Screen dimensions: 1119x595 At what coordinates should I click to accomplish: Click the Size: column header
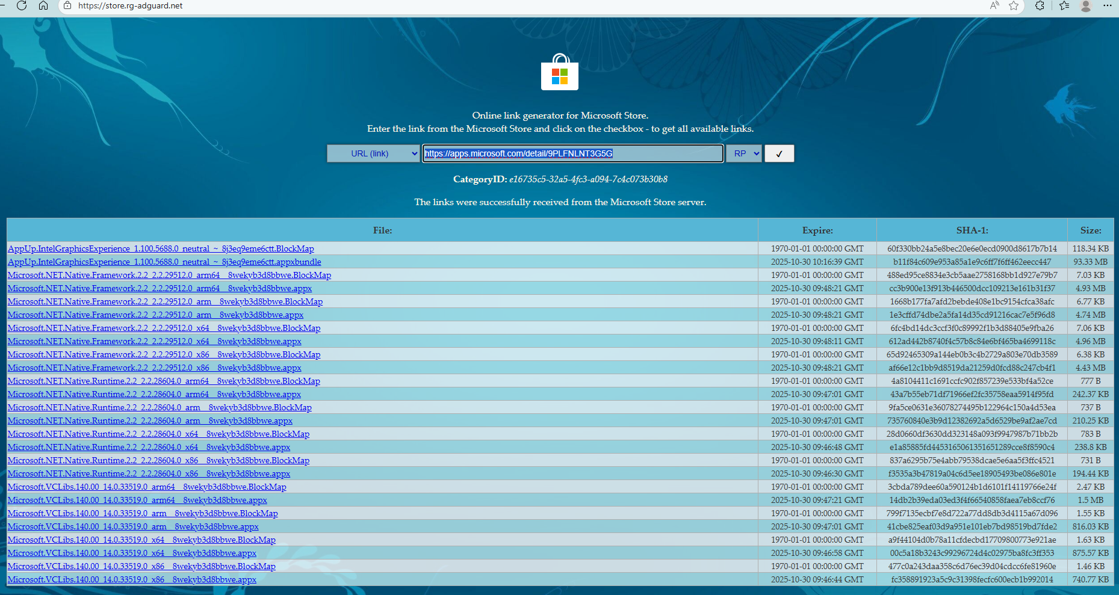coord(1091,230)
